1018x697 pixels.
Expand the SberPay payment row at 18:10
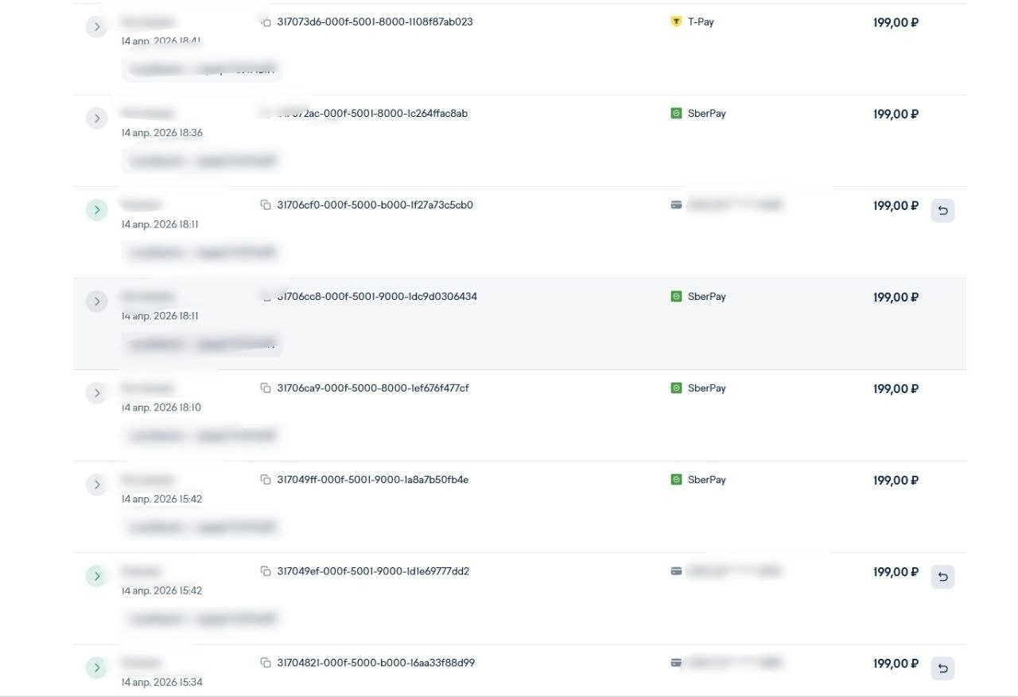[96, 393]
